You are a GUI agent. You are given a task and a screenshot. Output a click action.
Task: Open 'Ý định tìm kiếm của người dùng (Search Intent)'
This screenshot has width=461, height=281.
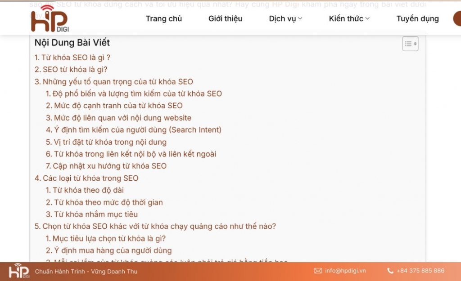[133, 130]
